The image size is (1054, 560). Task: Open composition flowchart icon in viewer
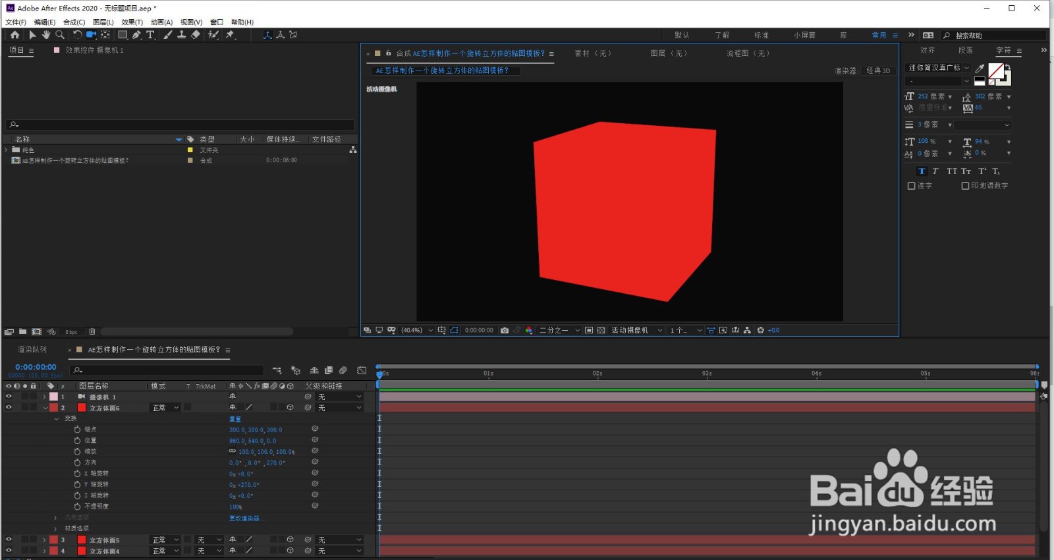(747, 331)
